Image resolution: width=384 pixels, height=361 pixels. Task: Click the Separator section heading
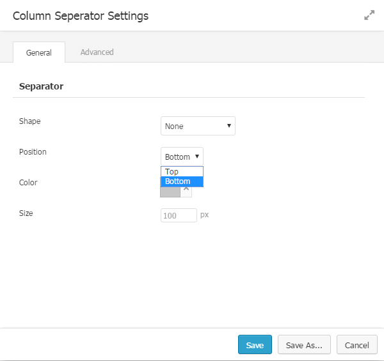pos(41,86)
